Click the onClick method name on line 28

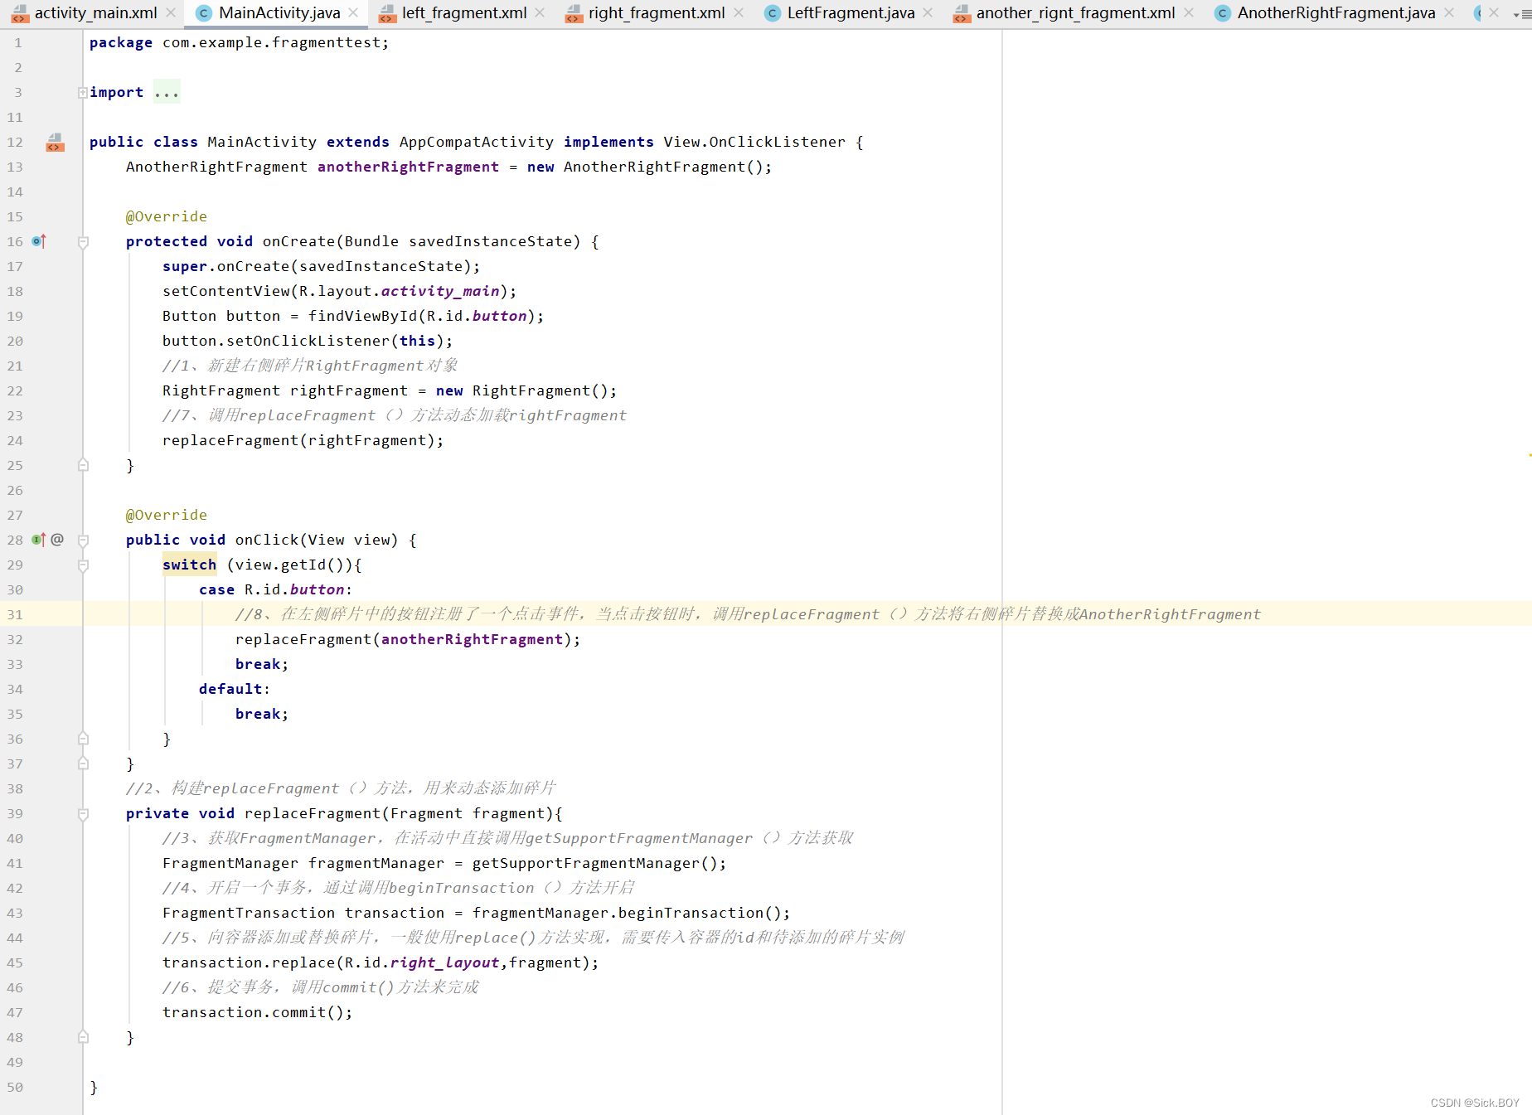pos(267,540)
